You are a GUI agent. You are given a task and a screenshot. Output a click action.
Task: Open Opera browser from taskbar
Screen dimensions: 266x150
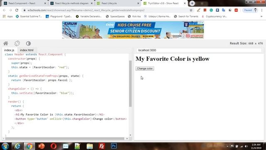tap(54, 146)
